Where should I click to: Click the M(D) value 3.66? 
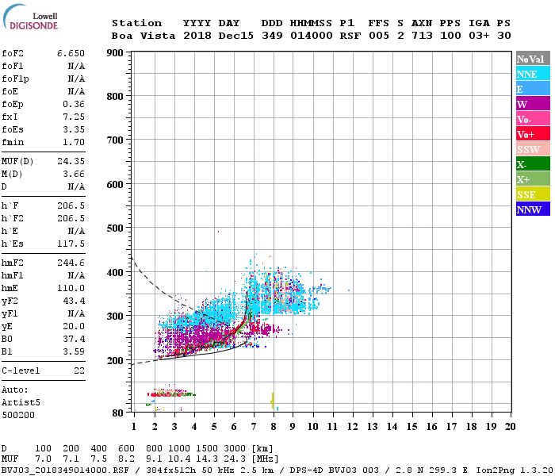74,174
